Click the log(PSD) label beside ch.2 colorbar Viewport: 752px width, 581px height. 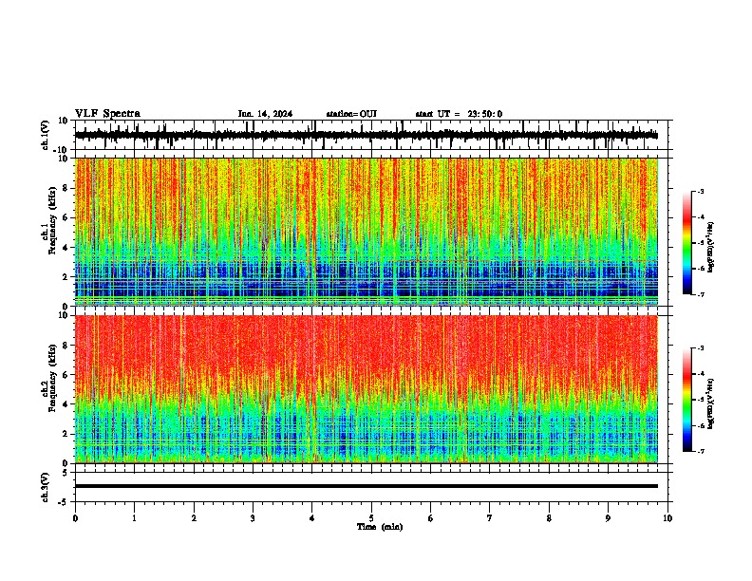710,403
